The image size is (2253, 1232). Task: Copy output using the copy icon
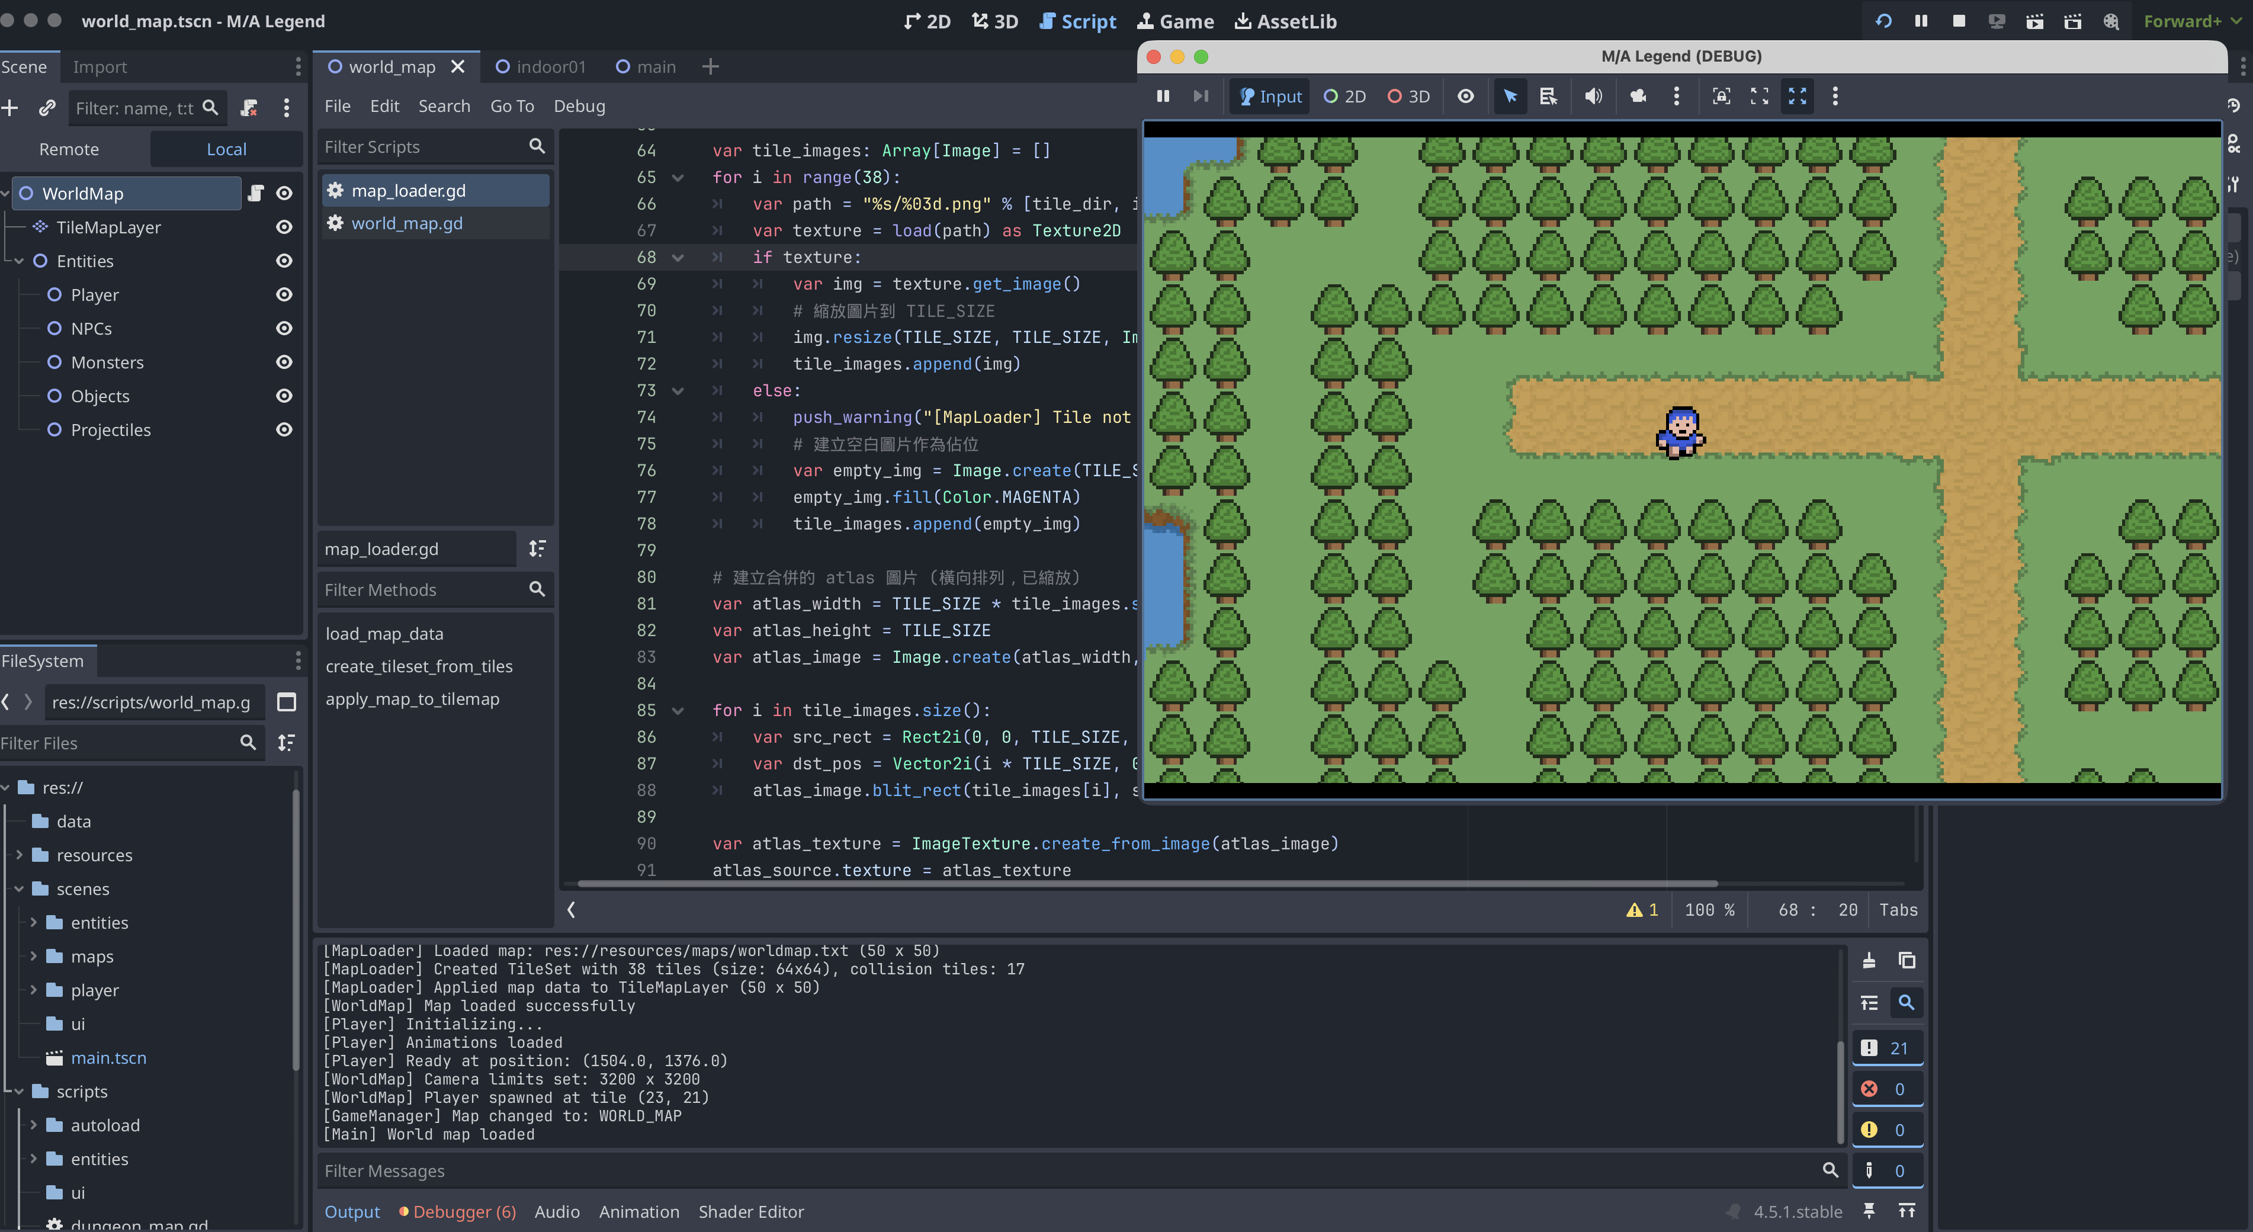coord(1907,960)
